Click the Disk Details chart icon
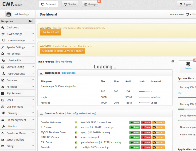 click(x=41, y=73)
